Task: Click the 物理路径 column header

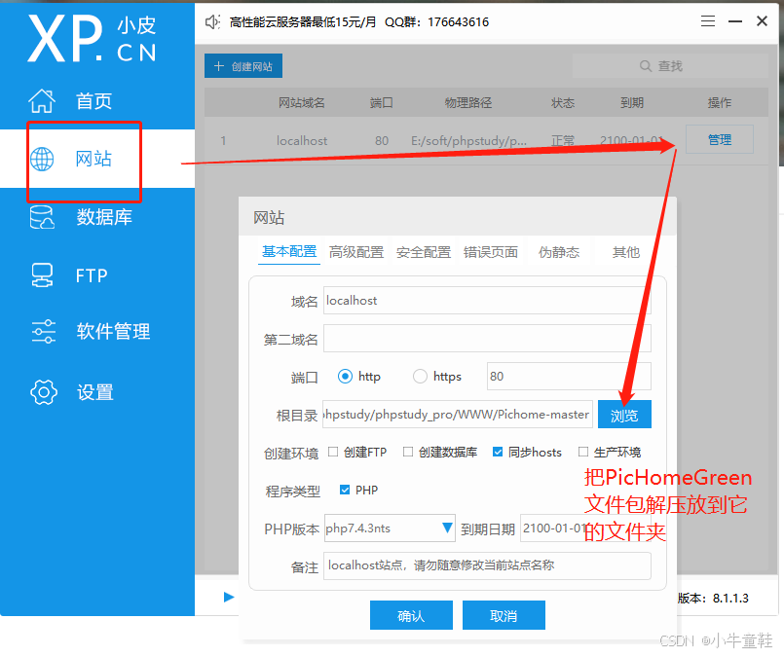Action: pyautogui.click(x=468, y=103)
